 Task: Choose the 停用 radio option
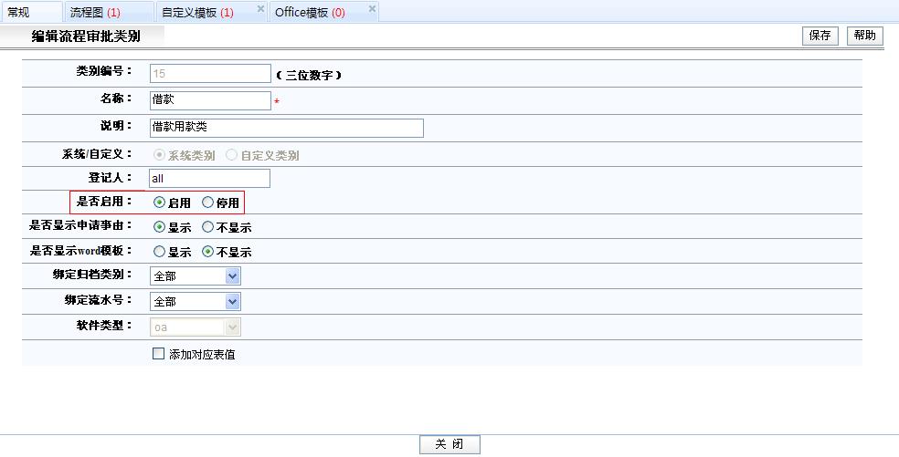(x=208, y=203)
